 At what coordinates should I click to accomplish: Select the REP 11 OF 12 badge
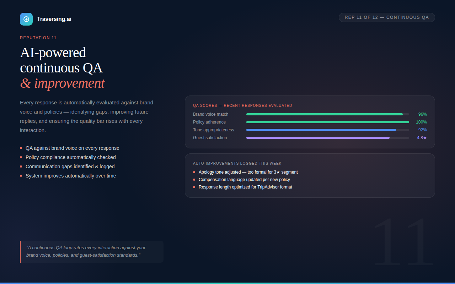pos(387,17)
